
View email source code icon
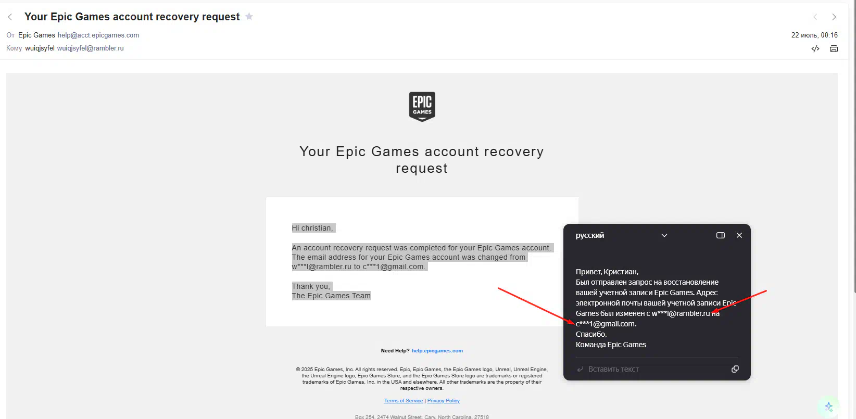[x=815, y=48]
